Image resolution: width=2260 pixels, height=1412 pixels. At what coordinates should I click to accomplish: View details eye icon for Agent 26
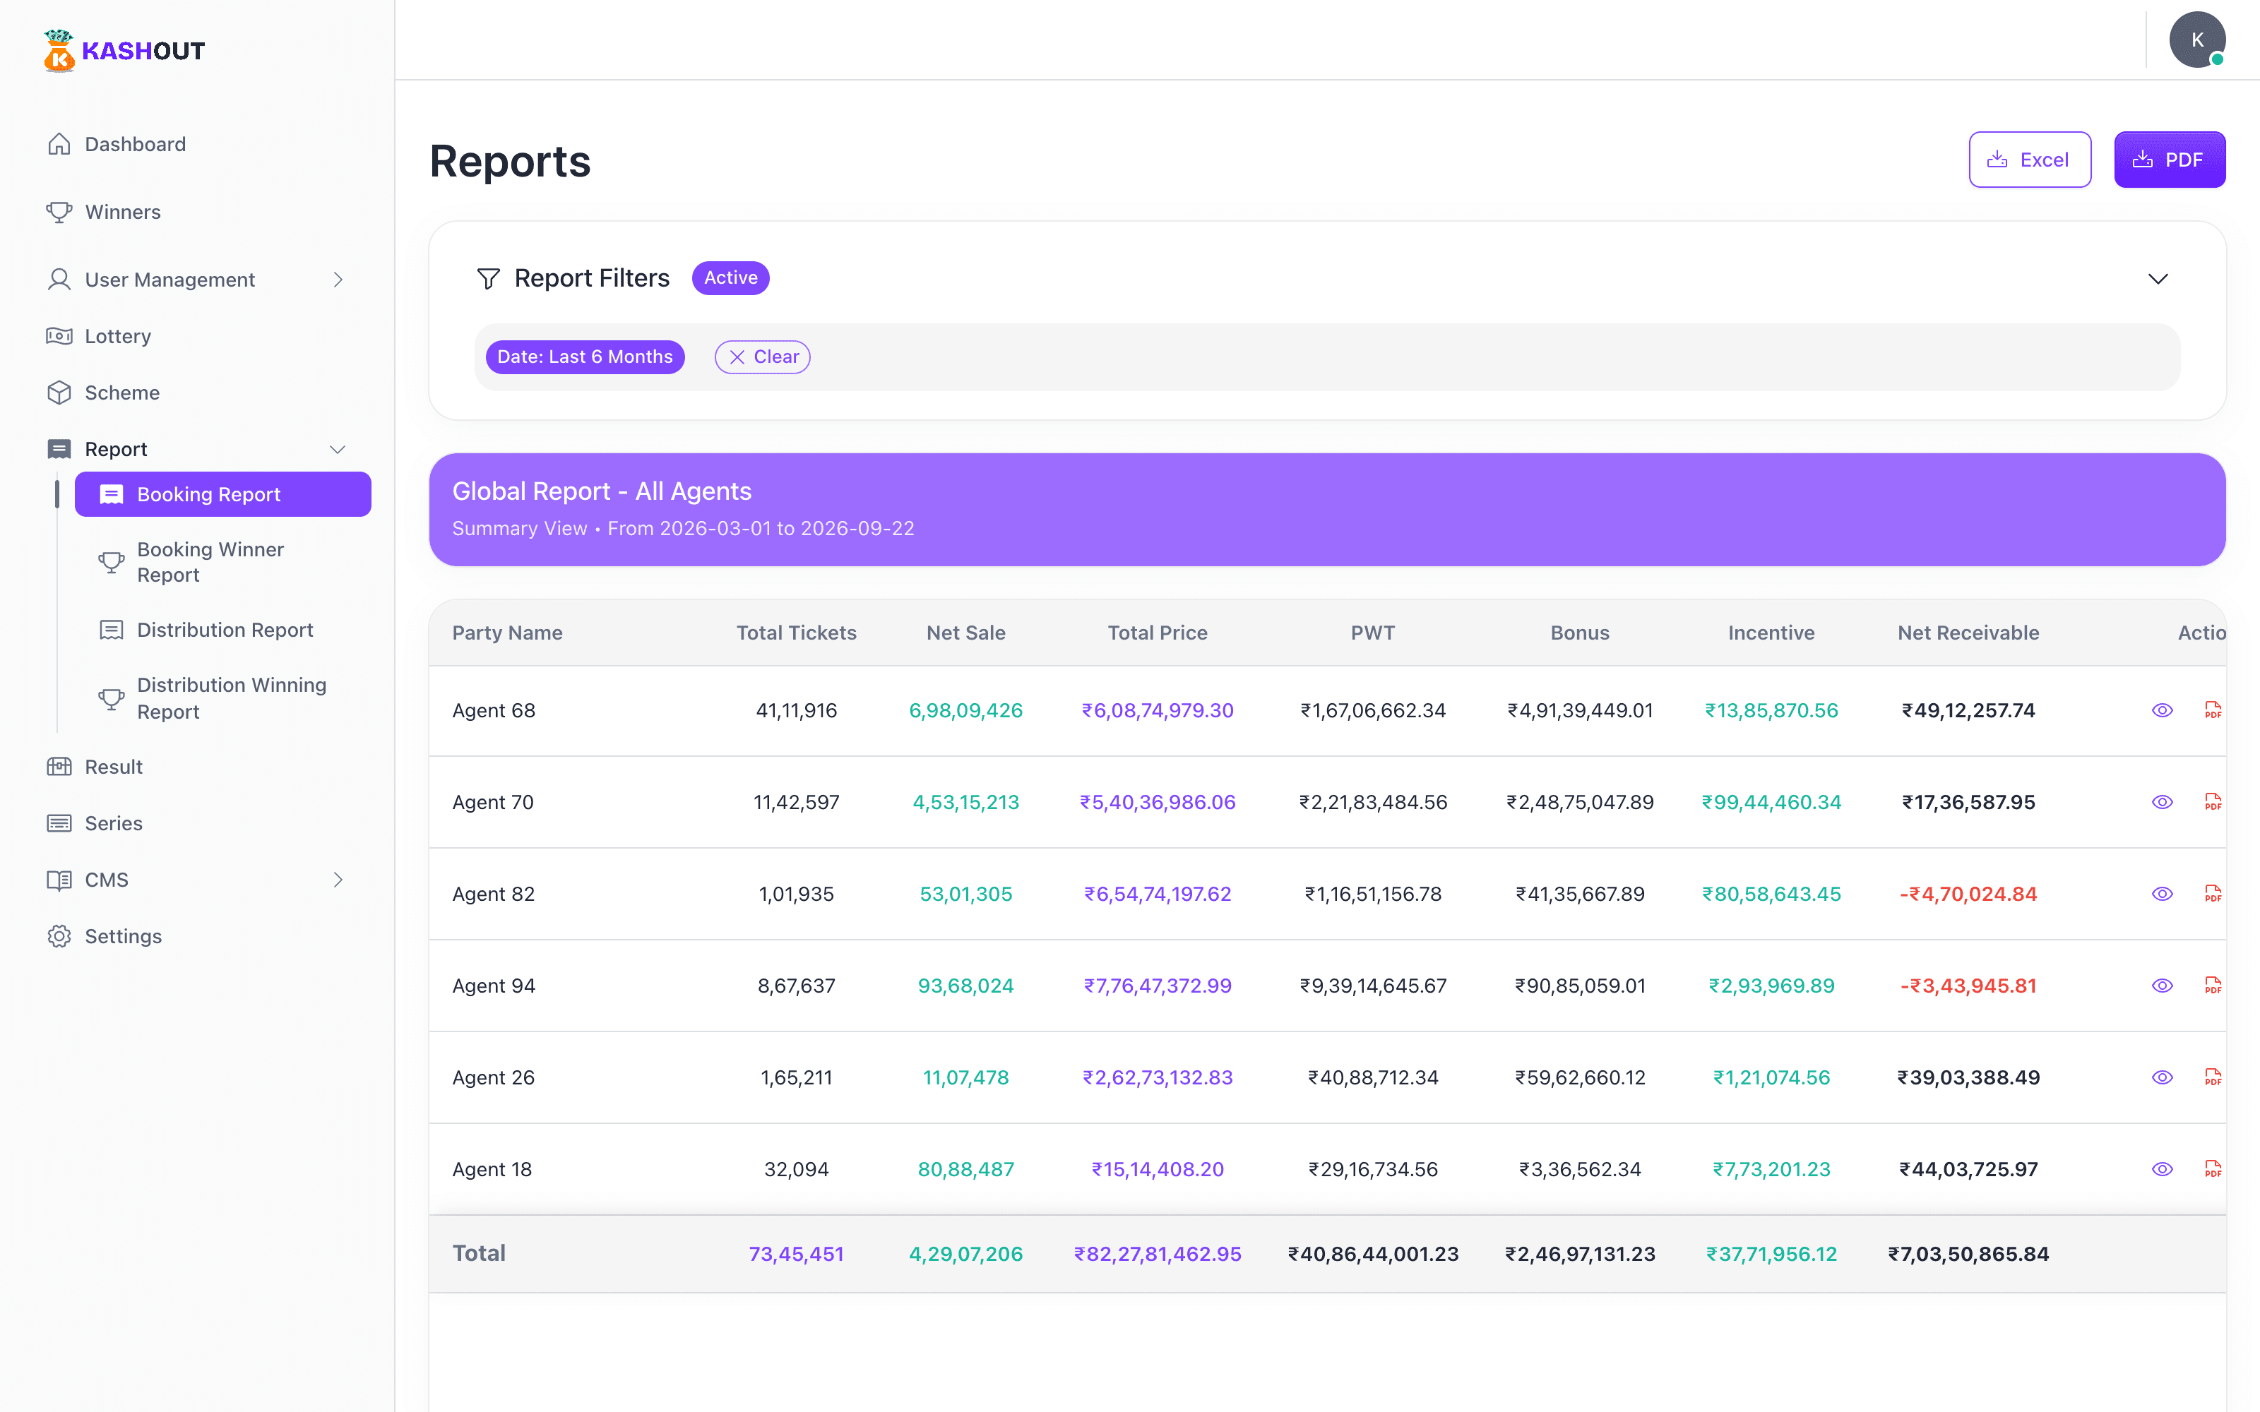(x=2162, y=1077)
